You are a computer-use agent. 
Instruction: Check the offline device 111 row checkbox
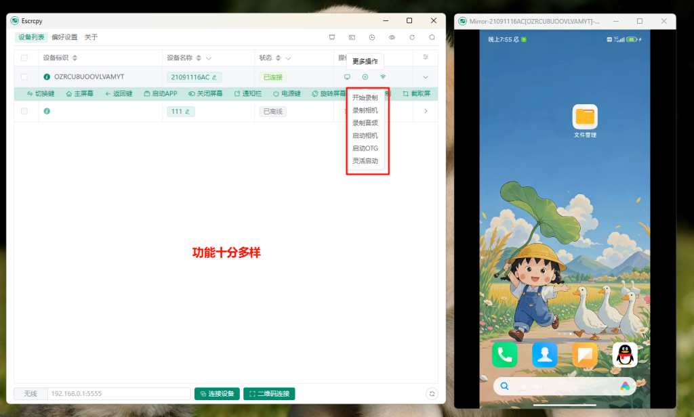click(x=24, y=111)
